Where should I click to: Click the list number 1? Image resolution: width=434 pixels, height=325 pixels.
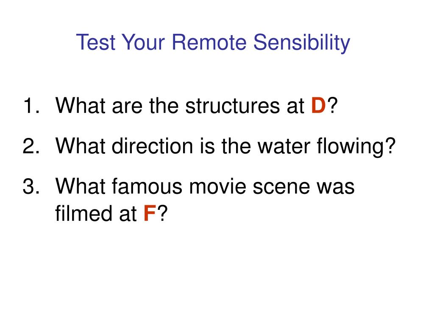pyautogui.click(x=31, y=105)
